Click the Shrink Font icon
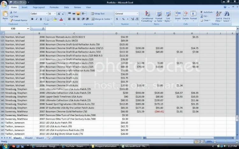This screenshot has width=239, height=149. tap(63, 14)
